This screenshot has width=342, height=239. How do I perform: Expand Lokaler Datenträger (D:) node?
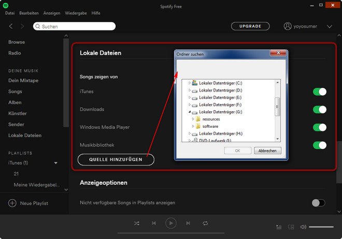click(x=189, y=90)
